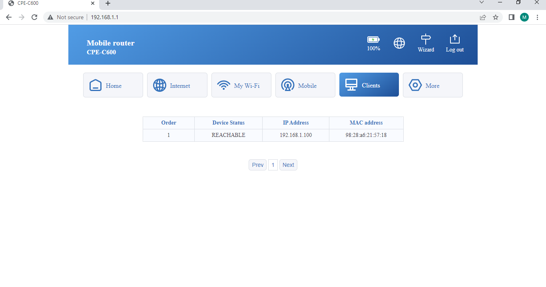Select page 1 in pagination
Image resolution: width=546 pixels, height=287 pixels.
pyautogui.click(x=273, y=165)
